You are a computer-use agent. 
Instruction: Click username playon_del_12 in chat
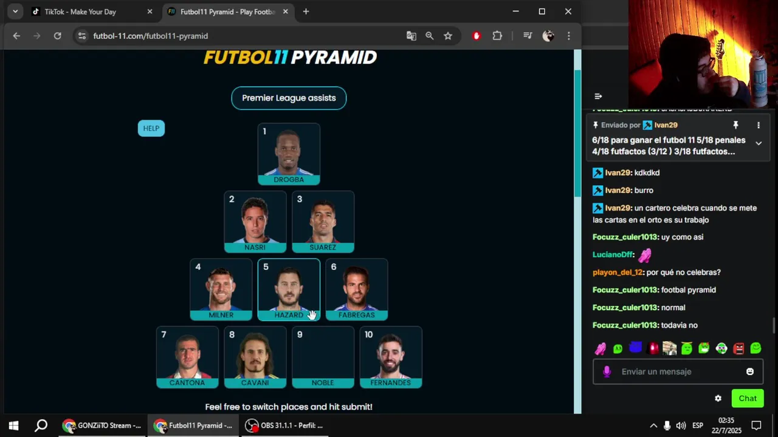tap(617, 273)
